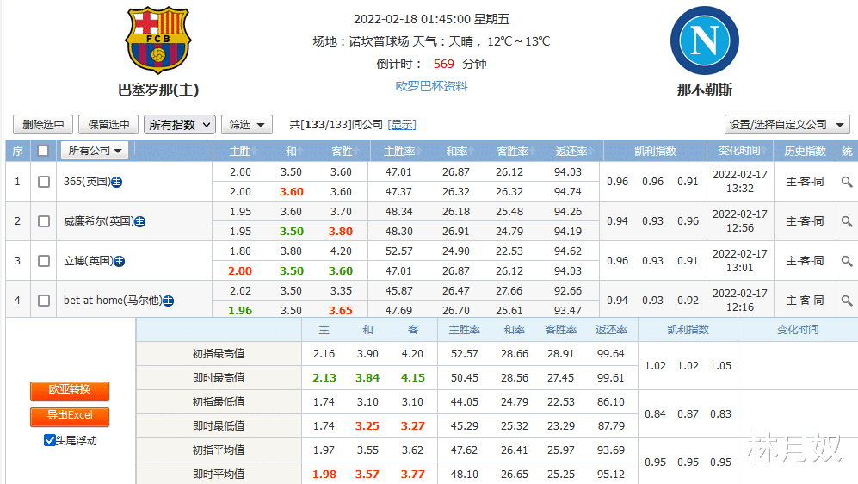Click the orange 欧亚转换 button
The height and width of the screenshot is (484, 858).
[x=70, y=390]
